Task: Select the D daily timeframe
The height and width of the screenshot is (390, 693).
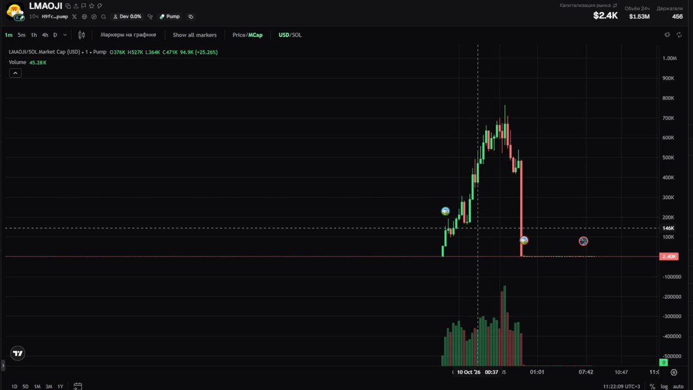Action: coord(55,35)
